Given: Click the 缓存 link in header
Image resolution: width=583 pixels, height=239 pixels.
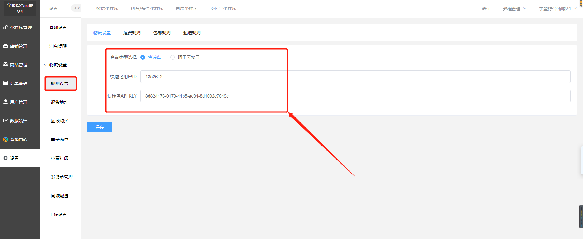Looking at the screenshot, I should point(486,8).
